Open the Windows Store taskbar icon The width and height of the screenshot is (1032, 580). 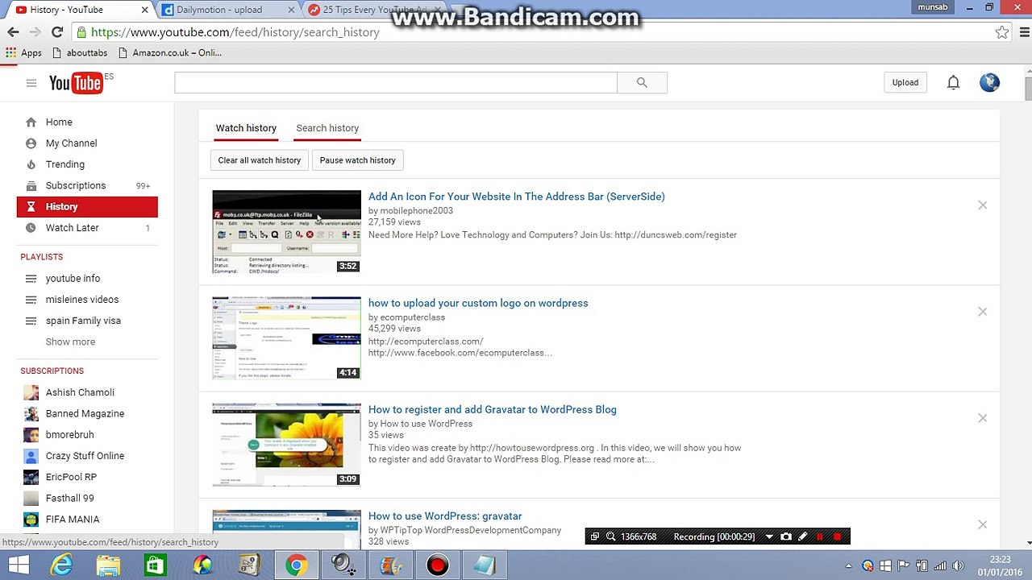(156, 565)
